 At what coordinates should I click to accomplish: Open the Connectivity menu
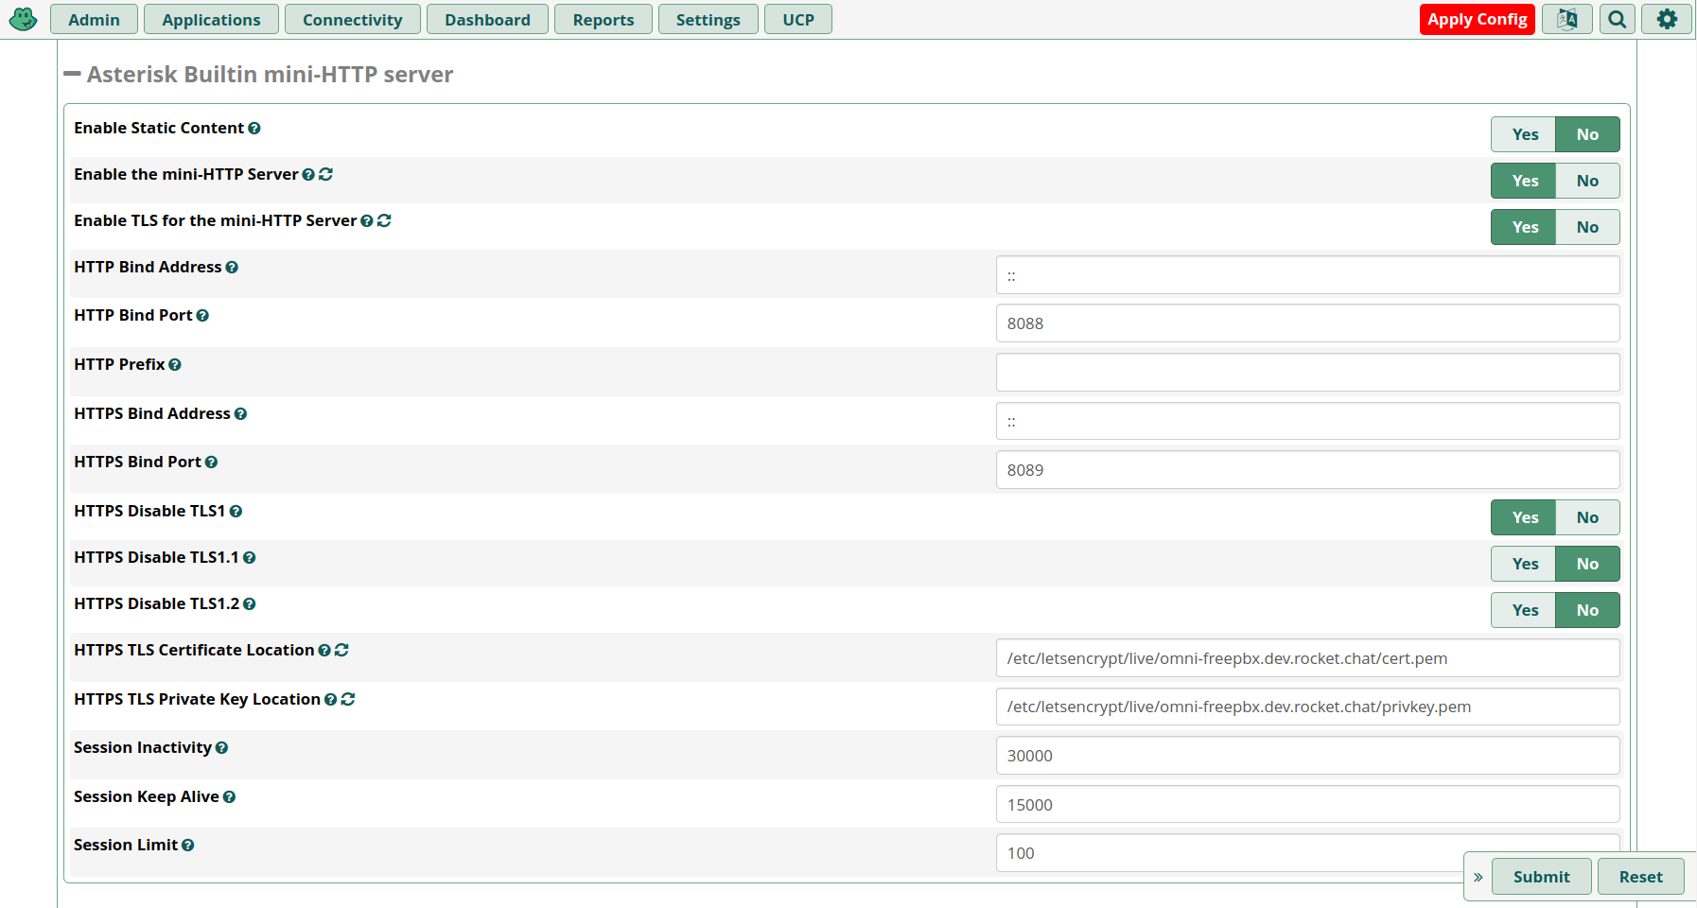(x=352, y=20)
